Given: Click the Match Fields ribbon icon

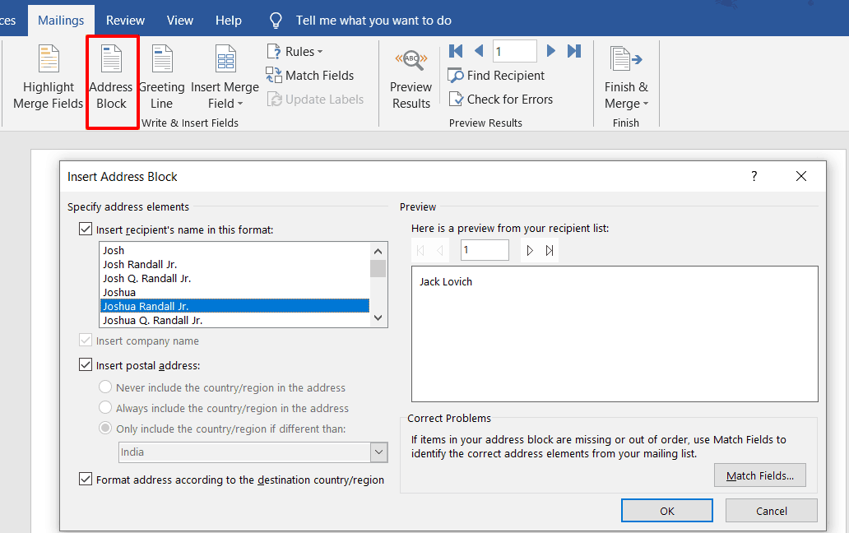Looking at the screenshot, I should pyautogui.click(x=310, y=75).
